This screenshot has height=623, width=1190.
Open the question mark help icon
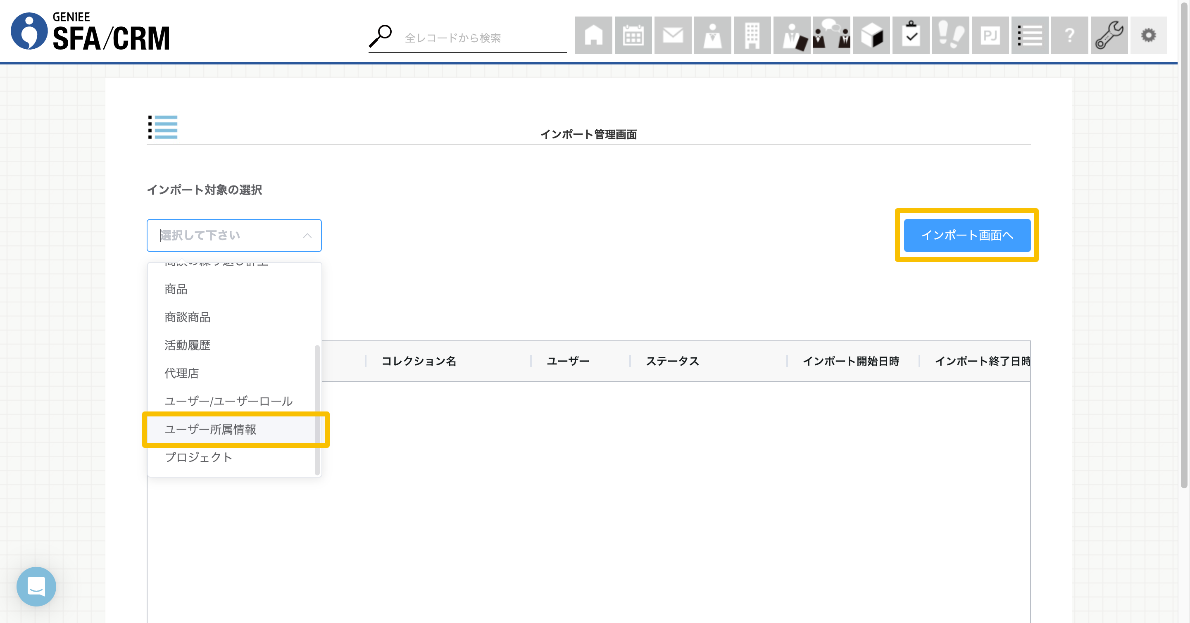tap(1070, 35)
